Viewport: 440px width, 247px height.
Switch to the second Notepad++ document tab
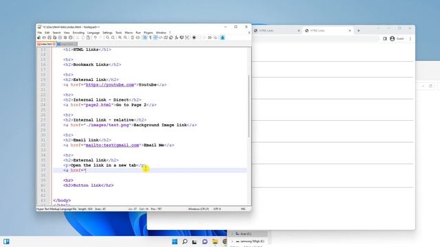click(x=67, y=44)
